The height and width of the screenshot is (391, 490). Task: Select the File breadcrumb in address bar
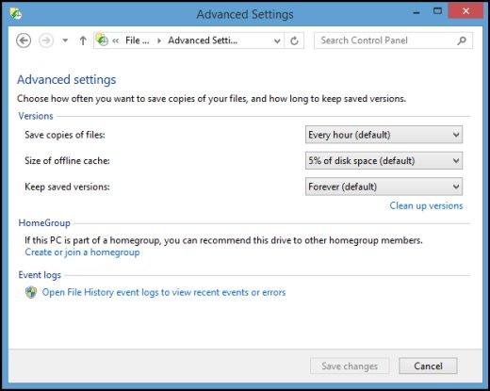click(x=138, y=41)
